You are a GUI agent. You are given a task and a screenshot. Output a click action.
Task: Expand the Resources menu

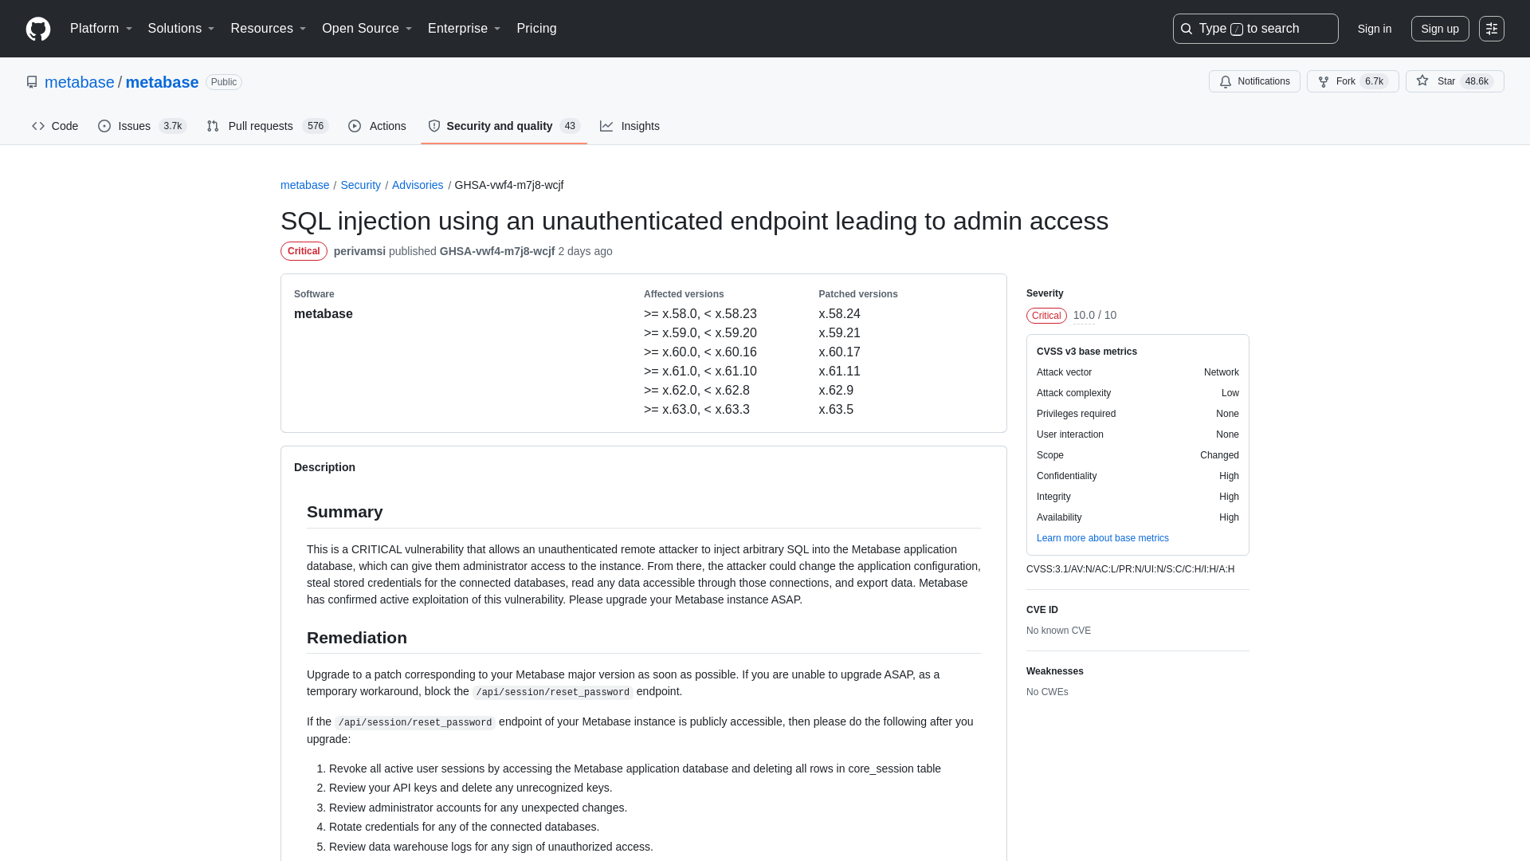269,29
